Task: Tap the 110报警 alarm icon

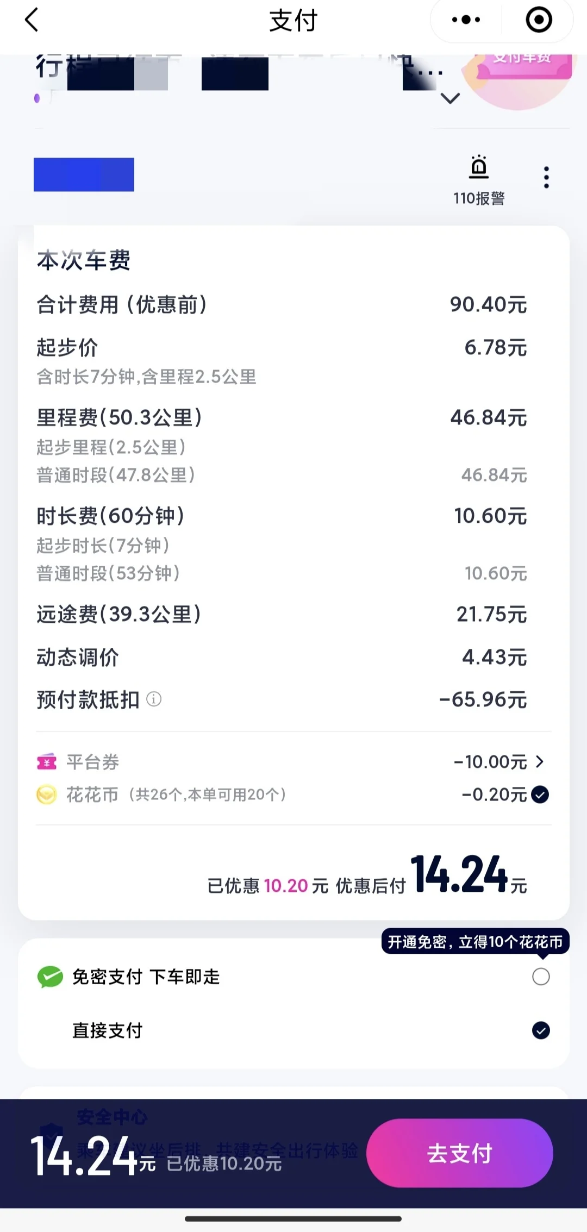Action: click(x=479, y=167)
